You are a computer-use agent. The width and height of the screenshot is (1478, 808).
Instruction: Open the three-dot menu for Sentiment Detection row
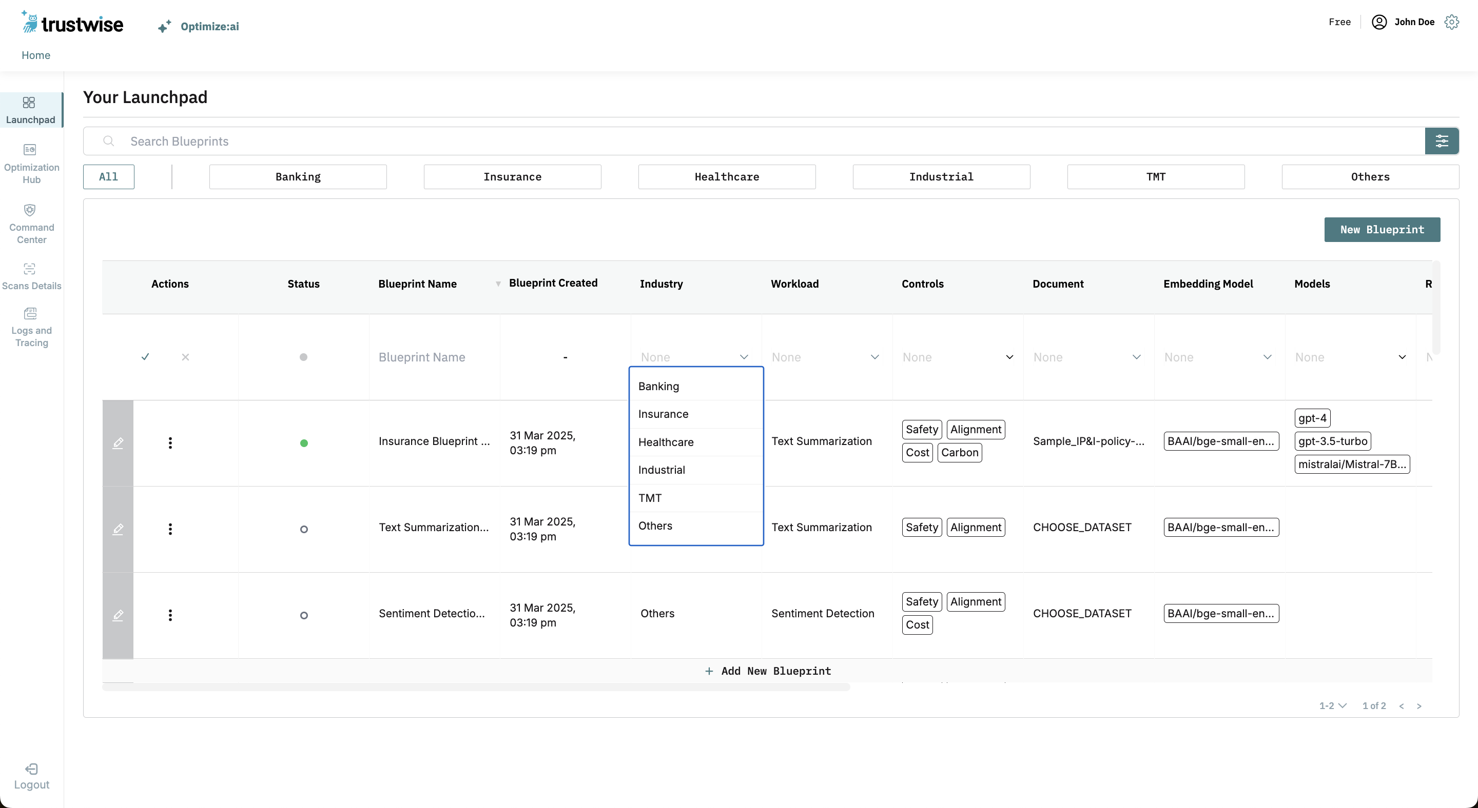click(170, 615)
